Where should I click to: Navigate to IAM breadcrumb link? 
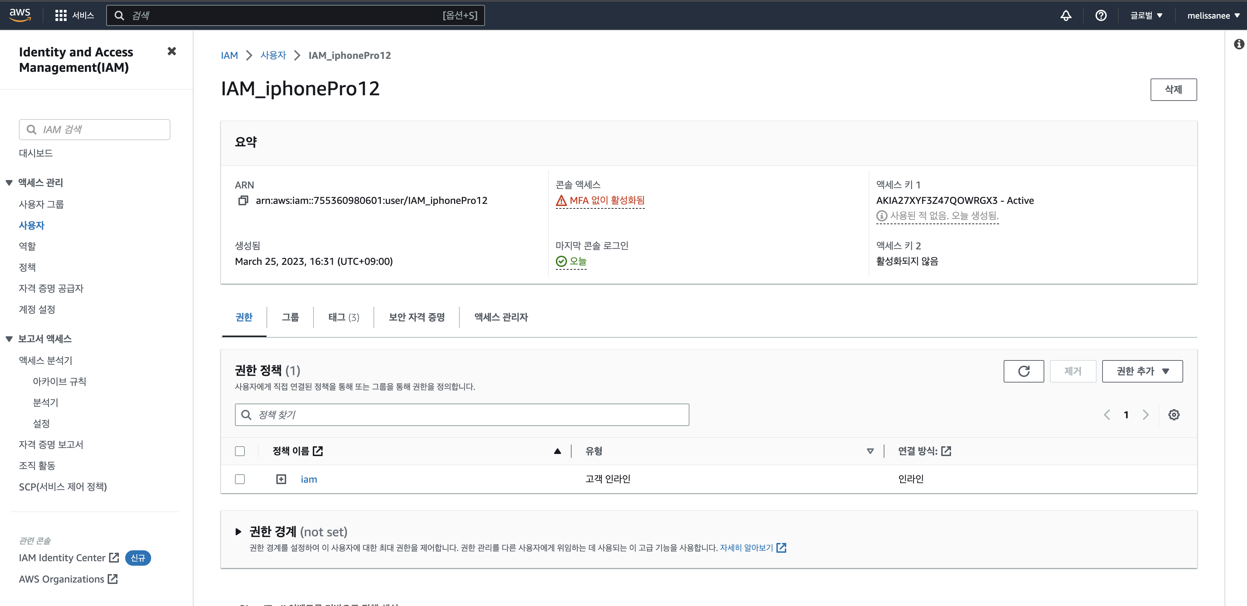pyautogui.click(x=229, y=55)
